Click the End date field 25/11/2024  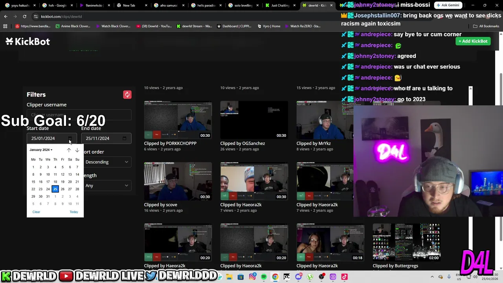(x=106, y=138)
